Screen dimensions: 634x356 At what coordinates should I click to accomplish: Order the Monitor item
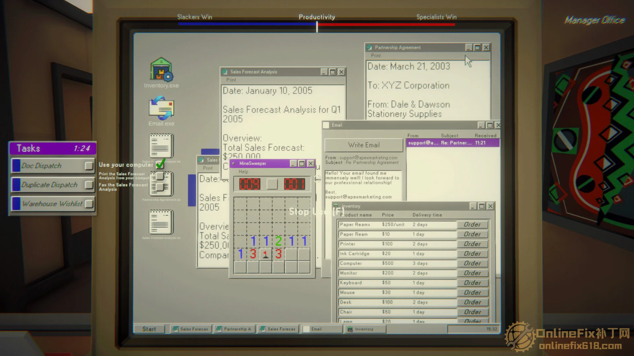(x=473, y=273)
